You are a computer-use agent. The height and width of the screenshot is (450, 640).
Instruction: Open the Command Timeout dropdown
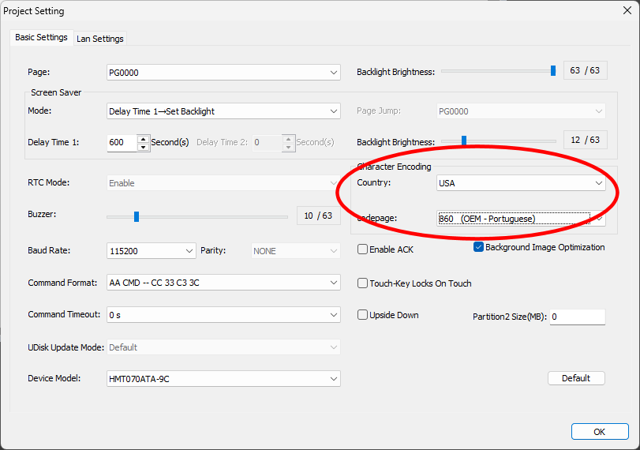(x=223, y=315)
